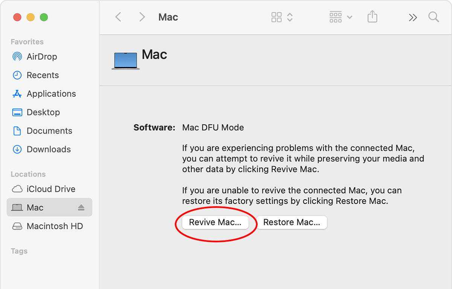The width and height of the screenshot is (452, 289).
Task: Open the Applications folder in sidebar
Action: (x=51, y=94)
